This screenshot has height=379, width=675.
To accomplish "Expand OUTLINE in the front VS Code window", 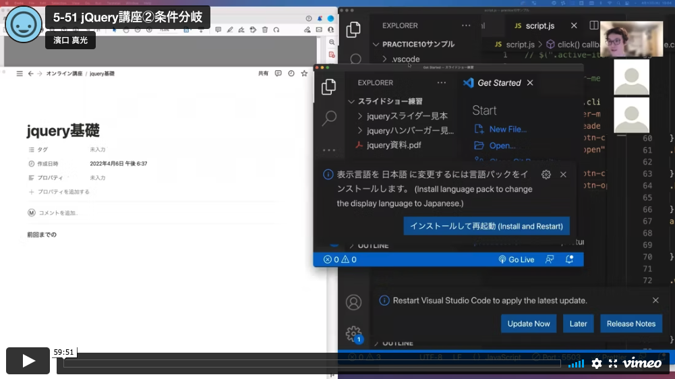I will [x=373, y=245].
